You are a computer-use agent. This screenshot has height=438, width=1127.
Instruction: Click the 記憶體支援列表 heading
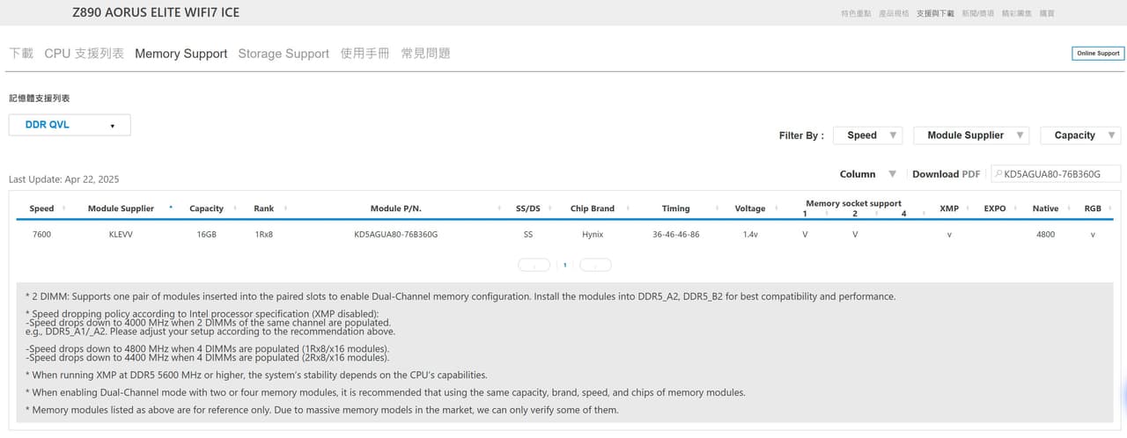39,99
